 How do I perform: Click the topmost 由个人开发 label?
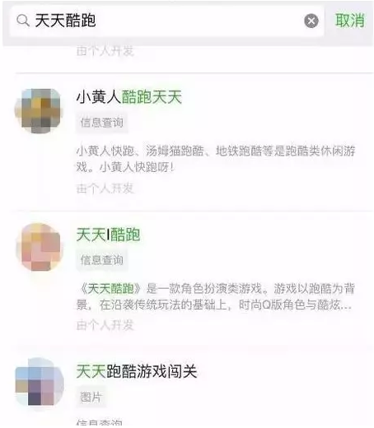[x=105, y=51]
